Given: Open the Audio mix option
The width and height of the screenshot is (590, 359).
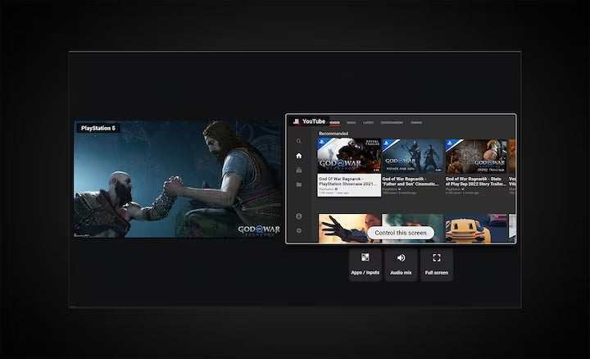Looking at the screenshot, I should pos(401,265).
